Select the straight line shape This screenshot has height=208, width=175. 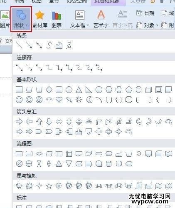[x=19, y=45]
